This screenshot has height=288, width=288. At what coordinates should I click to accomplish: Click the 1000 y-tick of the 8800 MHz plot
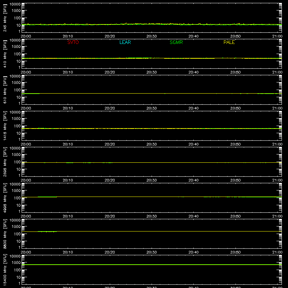[16, 227]
